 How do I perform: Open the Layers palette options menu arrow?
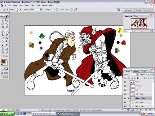click(x=153, y=71)
